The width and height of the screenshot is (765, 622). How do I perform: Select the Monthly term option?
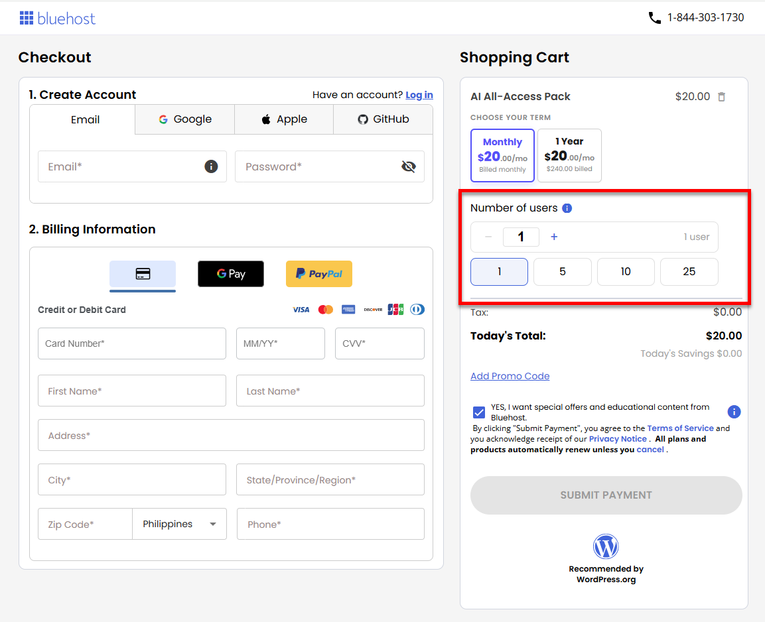pyautogui.click(x=502, y=155)
